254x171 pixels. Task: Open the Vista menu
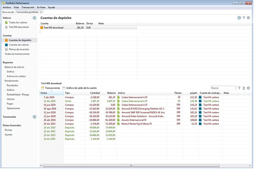click(16, 7)
